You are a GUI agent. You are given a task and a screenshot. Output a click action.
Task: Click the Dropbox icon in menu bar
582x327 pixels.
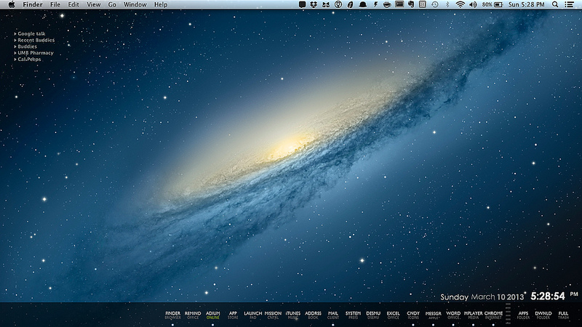pos(313,4)
